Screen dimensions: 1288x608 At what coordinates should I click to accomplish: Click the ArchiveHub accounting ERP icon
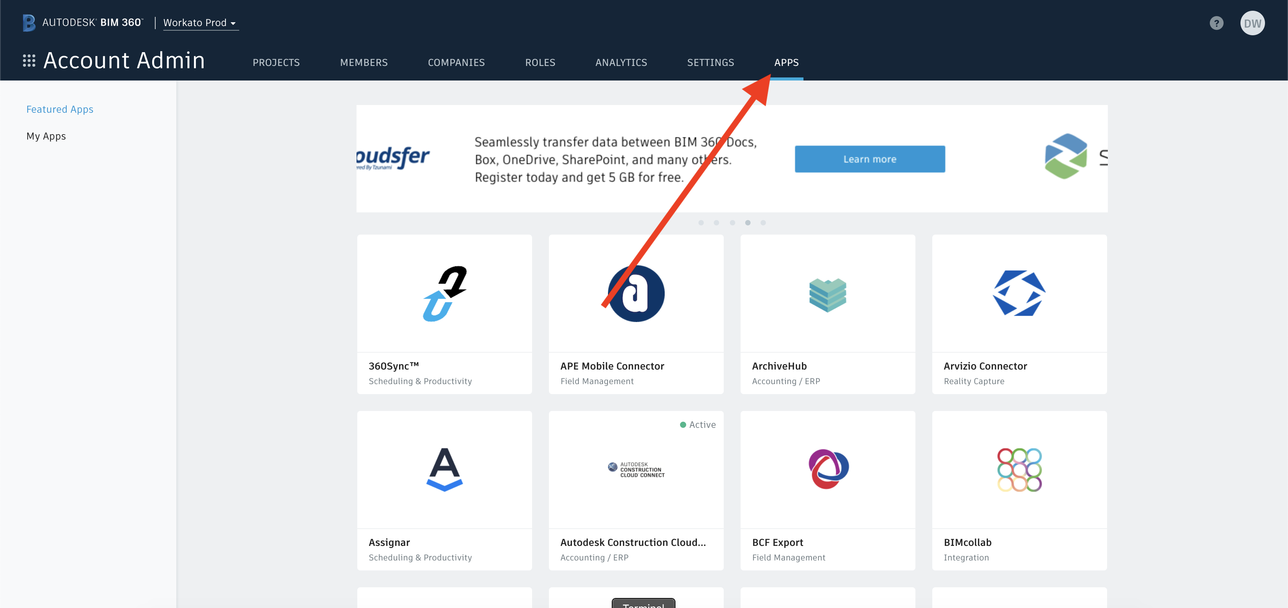827,294
